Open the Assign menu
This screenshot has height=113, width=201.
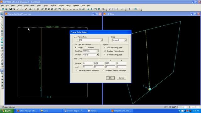coord(46,6)
